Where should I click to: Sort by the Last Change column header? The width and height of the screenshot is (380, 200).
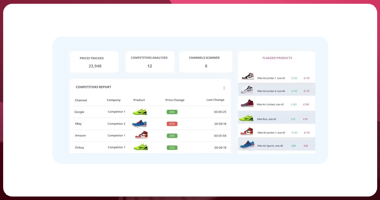[x=215, y=100]
